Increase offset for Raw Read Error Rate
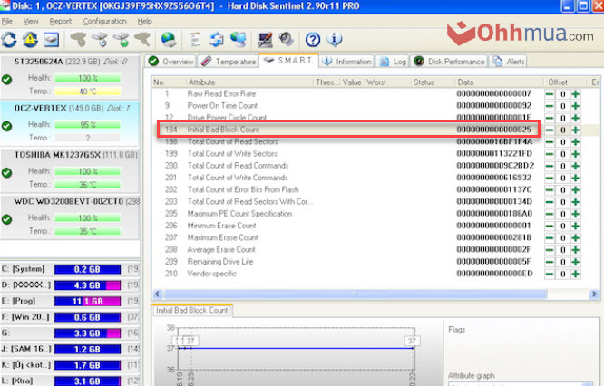The image size is (604, 386). (x=576, y=94)
